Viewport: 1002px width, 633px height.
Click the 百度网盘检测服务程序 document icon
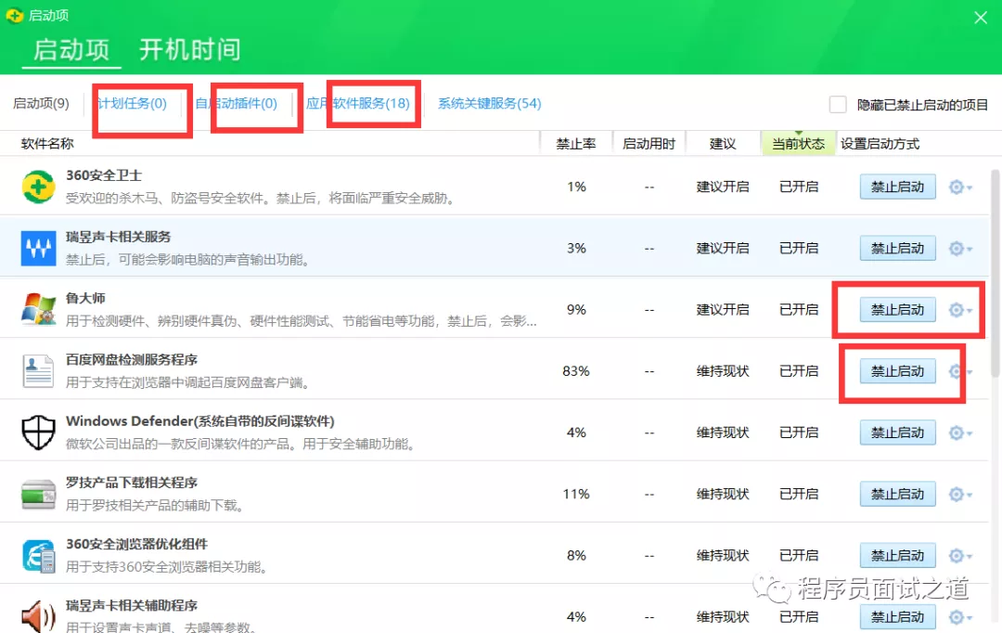point(38,371)
